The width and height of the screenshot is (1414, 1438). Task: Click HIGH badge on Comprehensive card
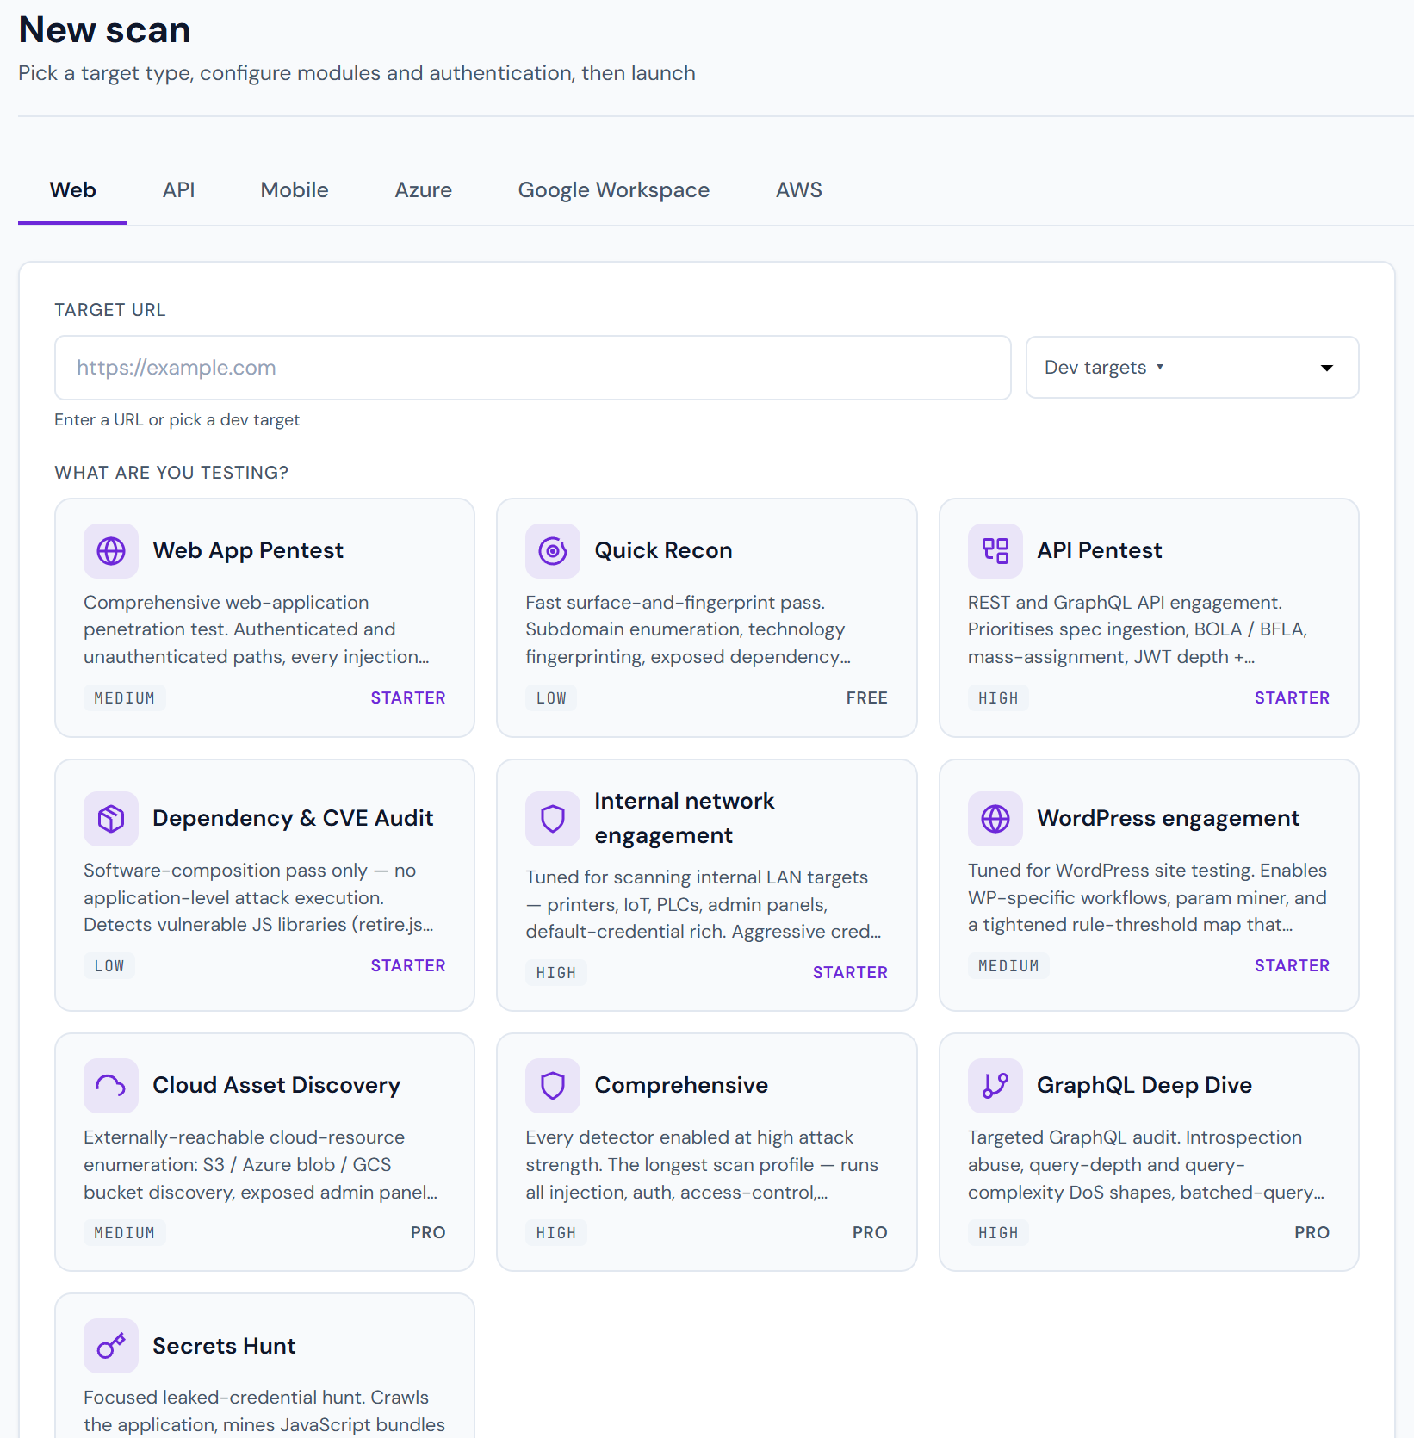click(556, 1233)
